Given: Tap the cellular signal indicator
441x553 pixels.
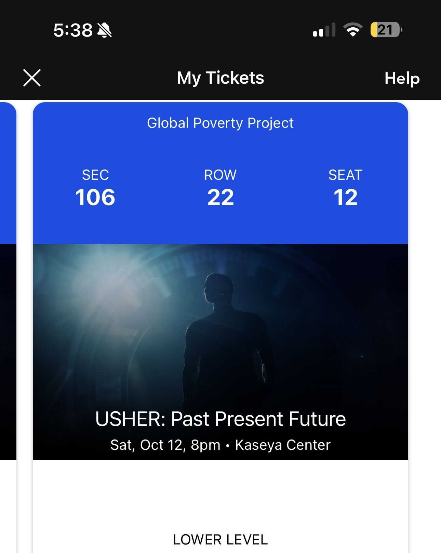Looking at the screenshot, I should click(x=323, y=31).
